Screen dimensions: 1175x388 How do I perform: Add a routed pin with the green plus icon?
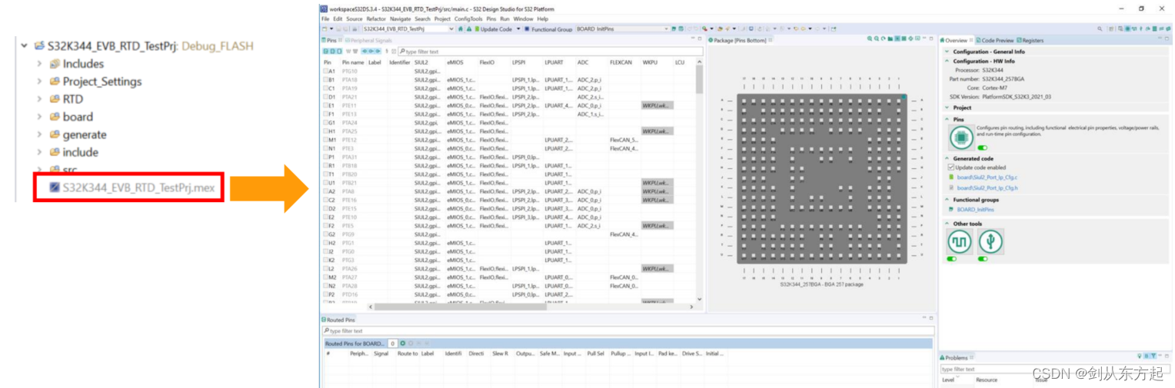coord(402,343)
